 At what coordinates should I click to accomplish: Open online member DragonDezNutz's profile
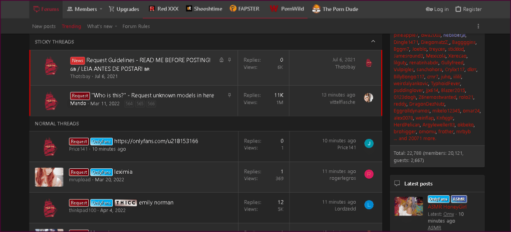(427, 104)
